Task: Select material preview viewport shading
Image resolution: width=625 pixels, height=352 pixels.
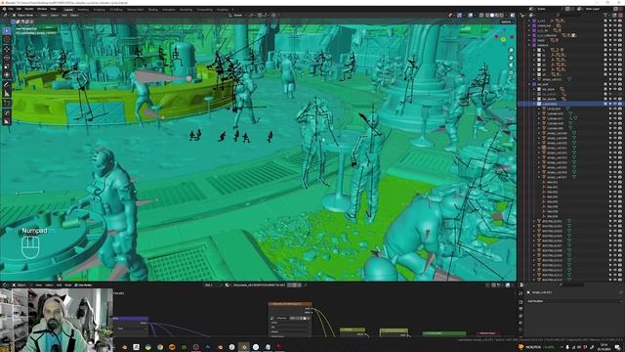Action: click(497, 16)
